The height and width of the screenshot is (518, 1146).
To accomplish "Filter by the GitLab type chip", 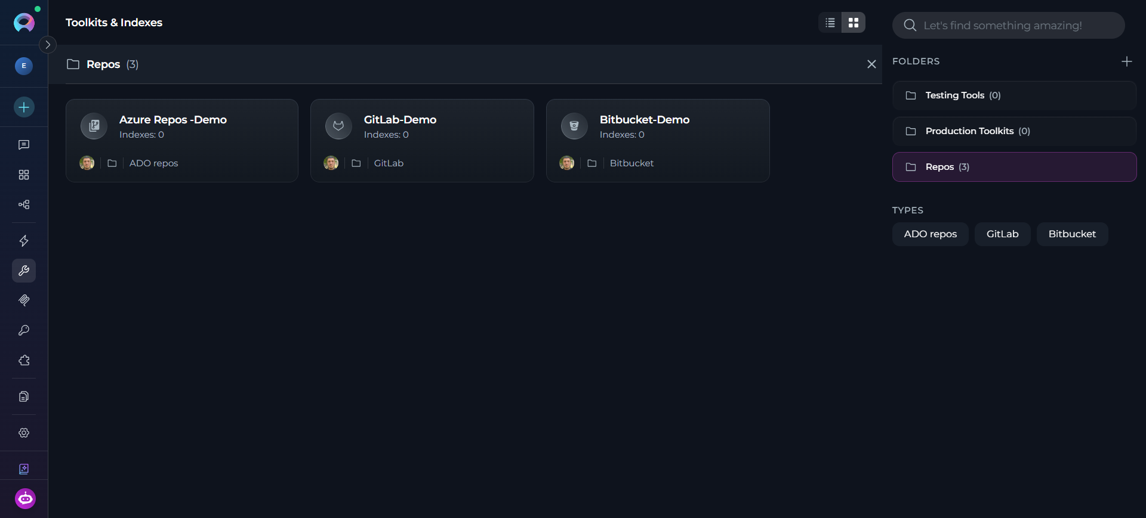I will tap(1003, 234).
